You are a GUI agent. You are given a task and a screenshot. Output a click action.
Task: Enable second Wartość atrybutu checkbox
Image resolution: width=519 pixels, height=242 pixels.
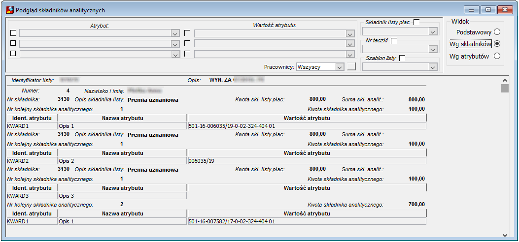point(187,43)
